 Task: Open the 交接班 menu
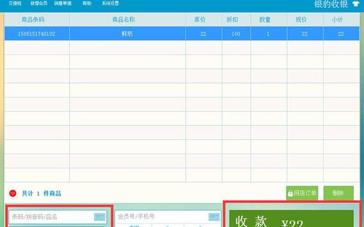click(x=15, y=4)
